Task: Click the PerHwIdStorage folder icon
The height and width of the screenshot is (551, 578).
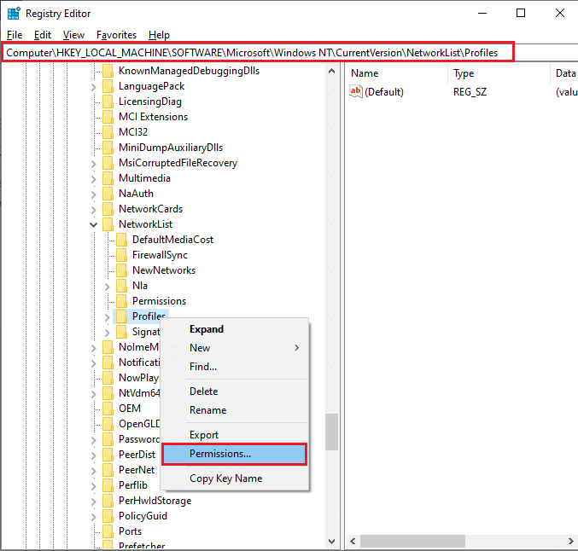Action: pyautogui.click(x=108, y=501)
